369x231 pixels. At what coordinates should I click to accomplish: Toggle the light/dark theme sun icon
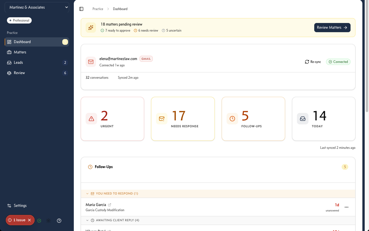point(48,221)
